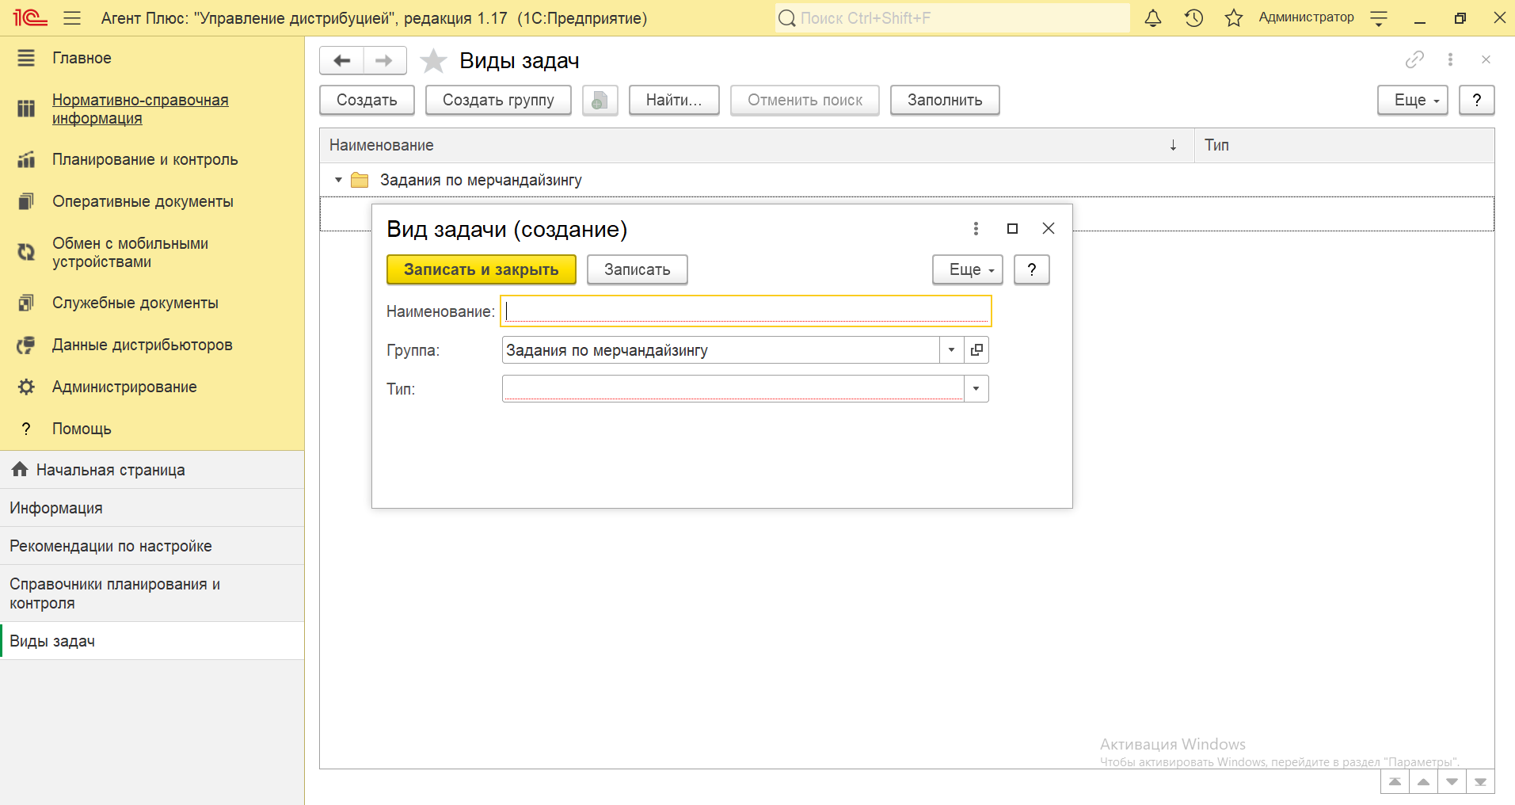Collapse the Задания по мерчандайзингу group
This screenshot has width=1515, height=805.
pos(338,180)
